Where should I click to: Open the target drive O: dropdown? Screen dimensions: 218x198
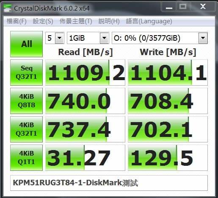click(203, 38)
